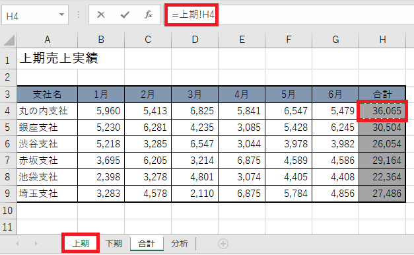The height and width of the screenshot is (255, 414).
Task: Select cell with value 6,825
Action: click(195, 111)
